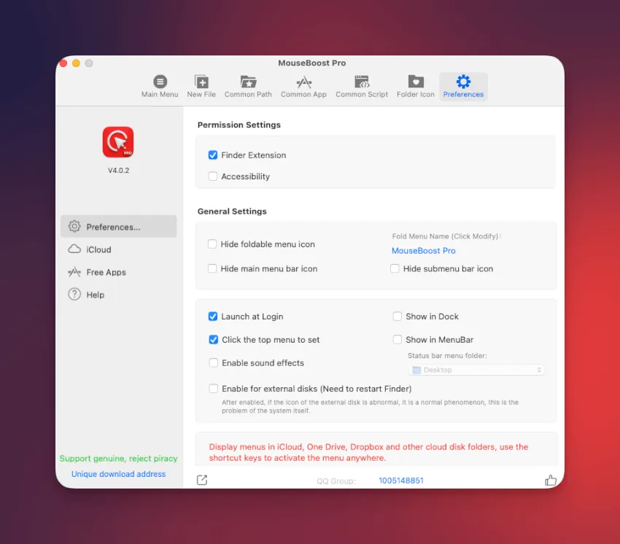This screenshot has width=620, height=544.
Task: Open the Common App toolbar icon
Action: [x=303, y=86]
